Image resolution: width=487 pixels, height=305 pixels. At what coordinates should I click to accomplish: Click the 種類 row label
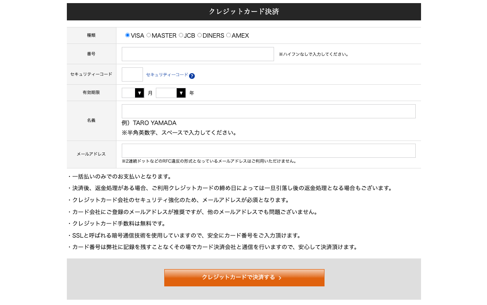coord(91,35)
